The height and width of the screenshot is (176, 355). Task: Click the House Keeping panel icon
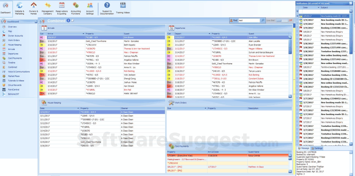44,103
